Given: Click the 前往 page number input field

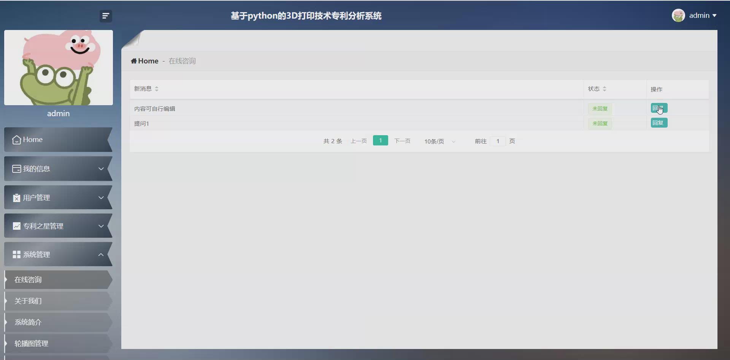Looking at the screenshot, I should [498, 141].
